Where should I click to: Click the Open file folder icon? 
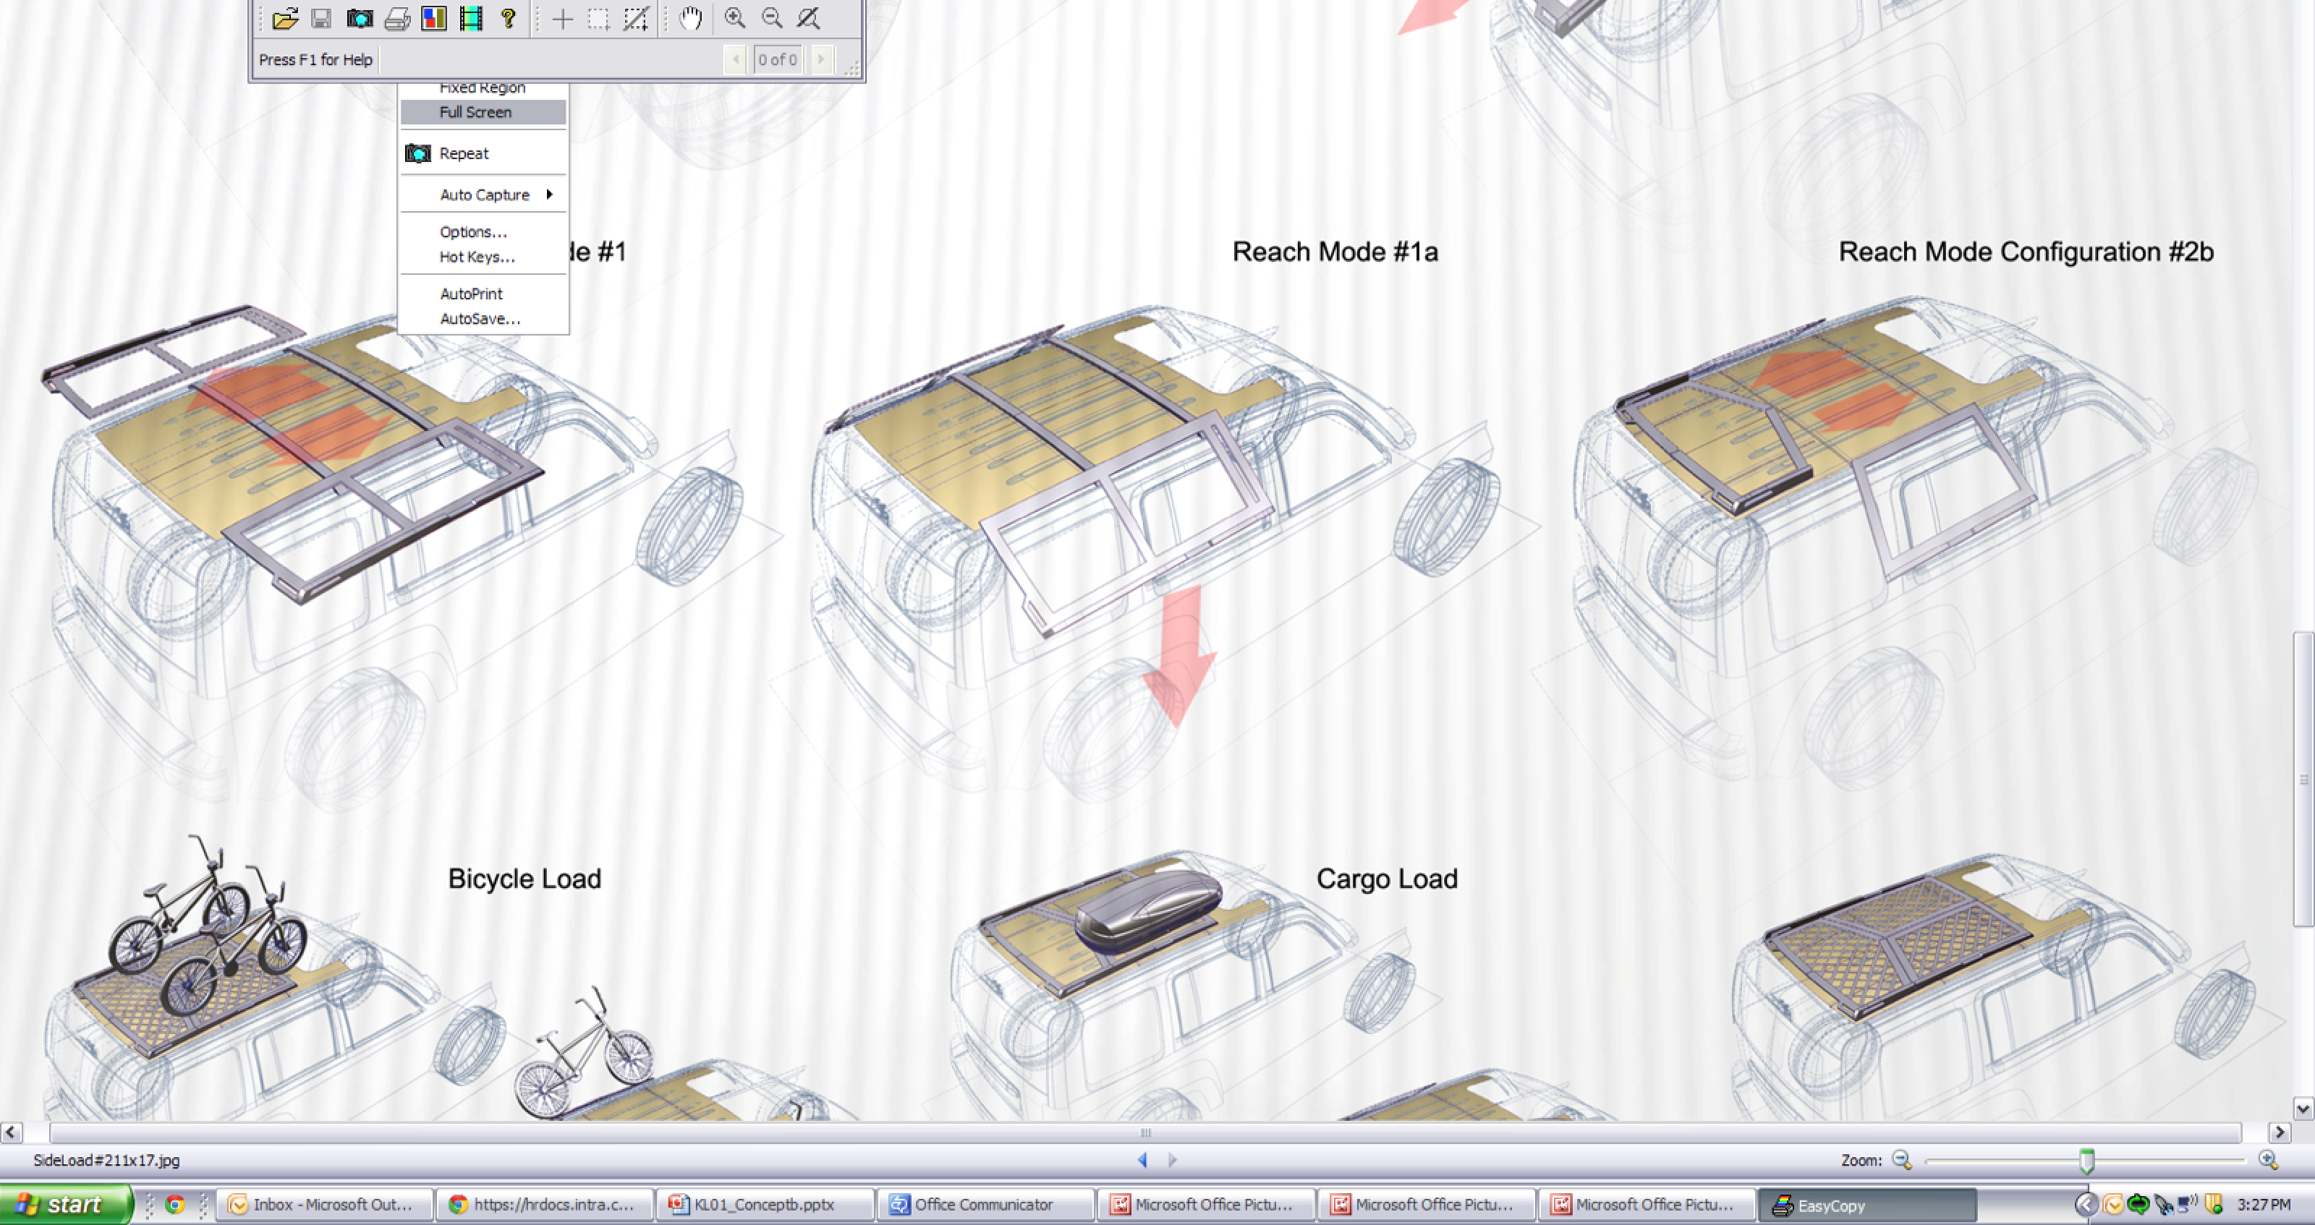coord(285,18)
